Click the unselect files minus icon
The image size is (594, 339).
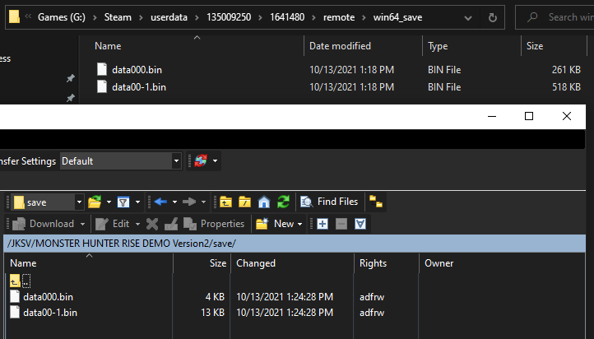tap(341, 224)
